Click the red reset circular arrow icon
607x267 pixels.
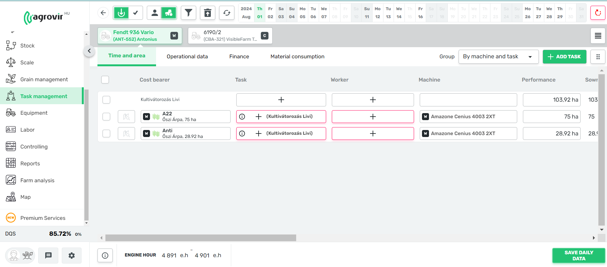[598, 13]
